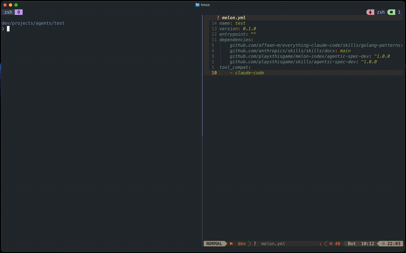Place cursor on version value 0.1.0
Image resolution: width=406 pixels, height=253 pixels.
(249, 29)
